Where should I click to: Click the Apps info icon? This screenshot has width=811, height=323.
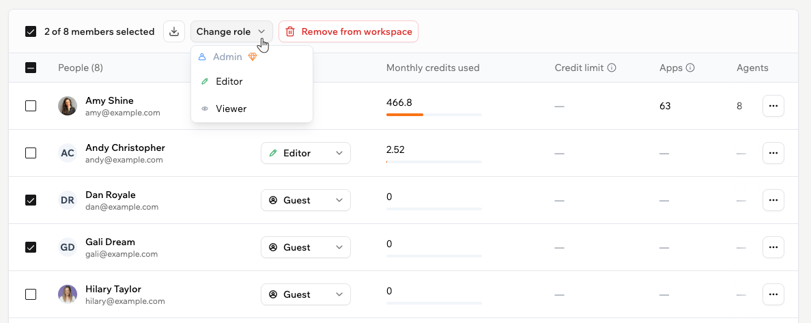click(x=690, y=68)
